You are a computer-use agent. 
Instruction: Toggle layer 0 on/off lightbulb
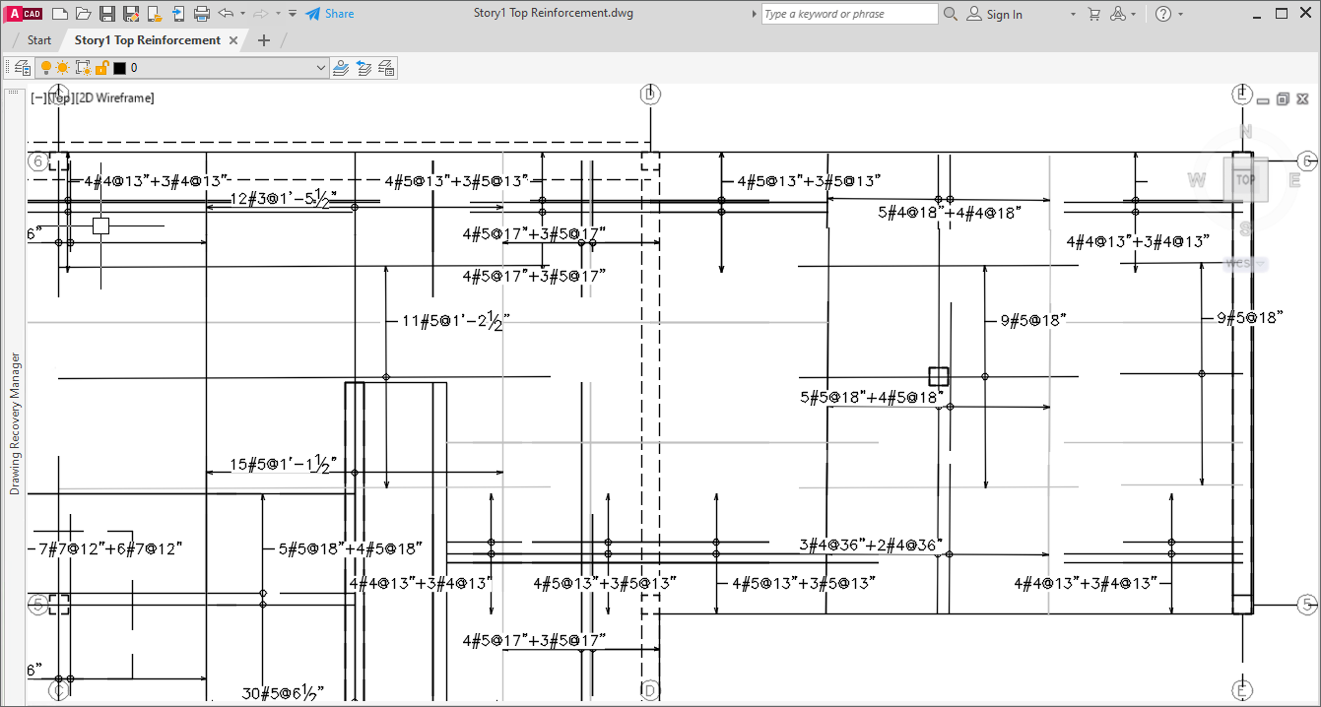click(45, 68)
